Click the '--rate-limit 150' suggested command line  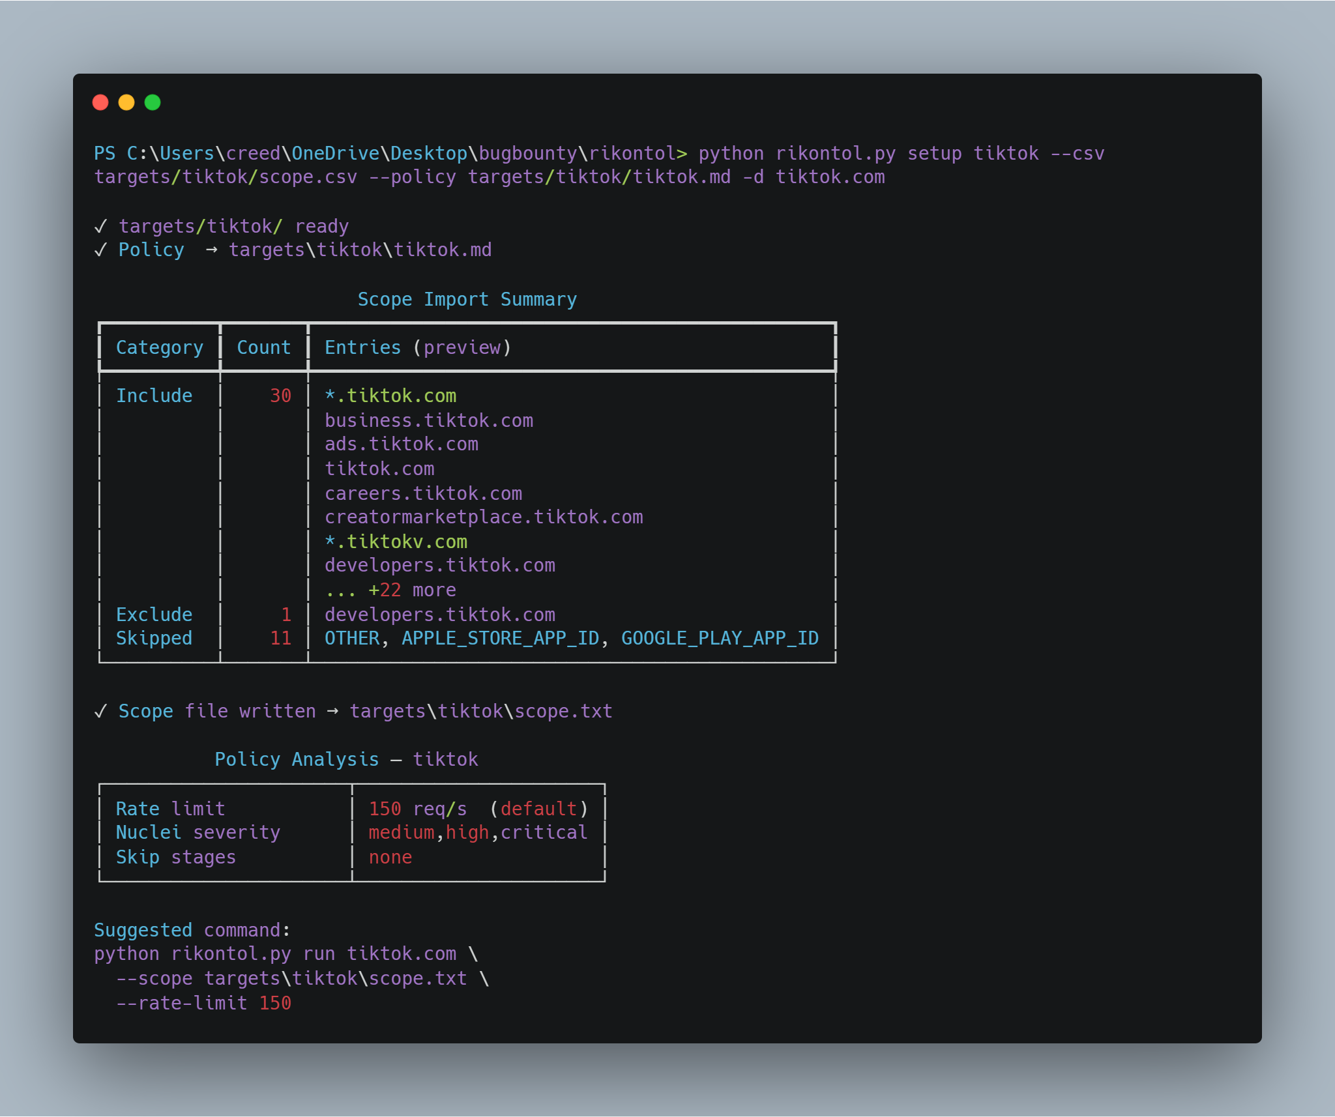(x=203, y=1003)
